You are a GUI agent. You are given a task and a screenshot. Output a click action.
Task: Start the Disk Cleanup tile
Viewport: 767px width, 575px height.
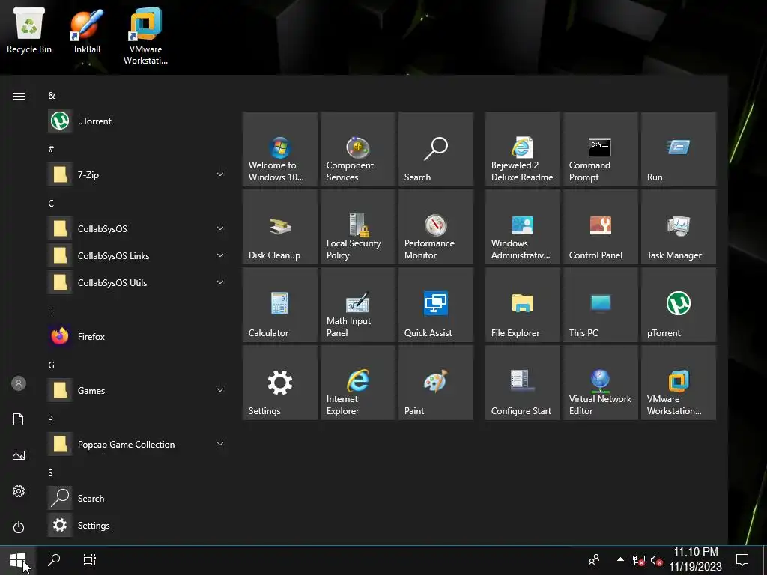tap(280, 227)
